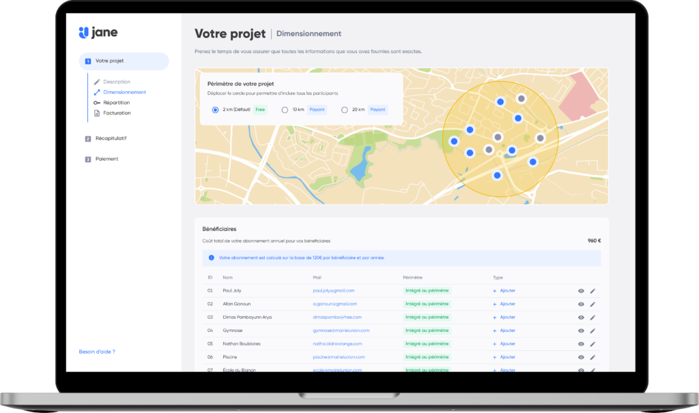Click the pencil icon beside Description
Screen dimensions: 699x413
click(96, 82)
